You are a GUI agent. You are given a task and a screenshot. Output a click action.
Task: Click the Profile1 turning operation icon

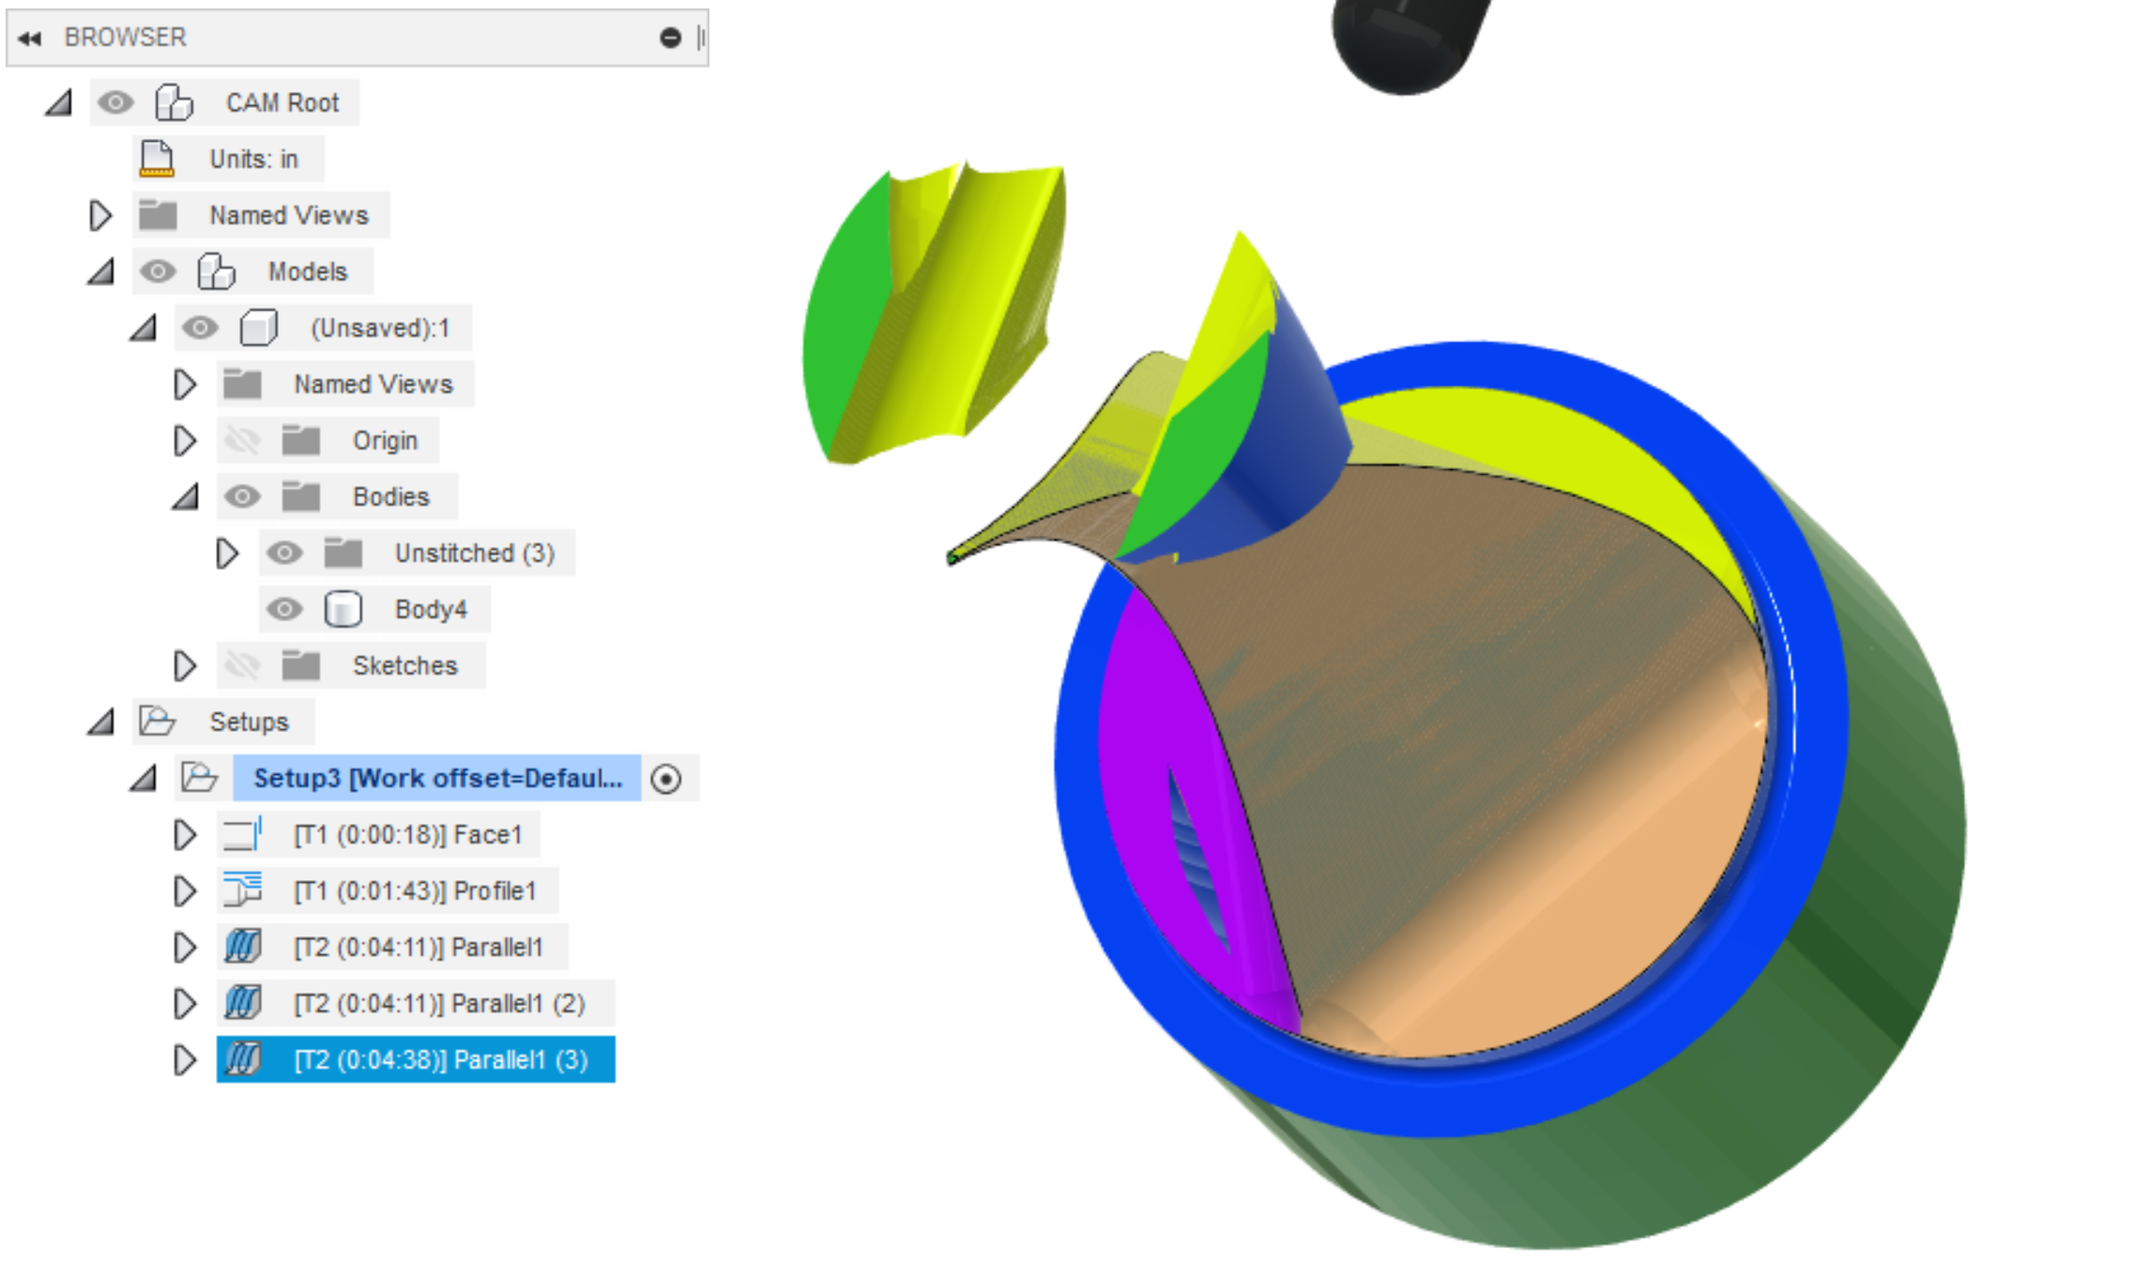click(242, 890)
